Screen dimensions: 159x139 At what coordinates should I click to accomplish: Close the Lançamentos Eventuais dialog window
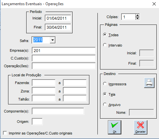coord(154,4)
